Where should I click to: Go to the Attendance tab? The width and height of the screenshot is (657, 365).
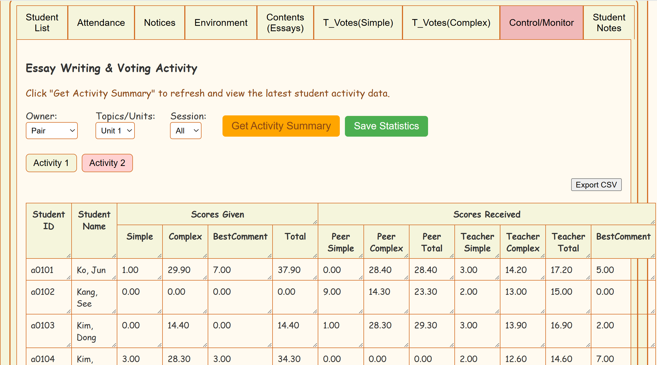101,23
